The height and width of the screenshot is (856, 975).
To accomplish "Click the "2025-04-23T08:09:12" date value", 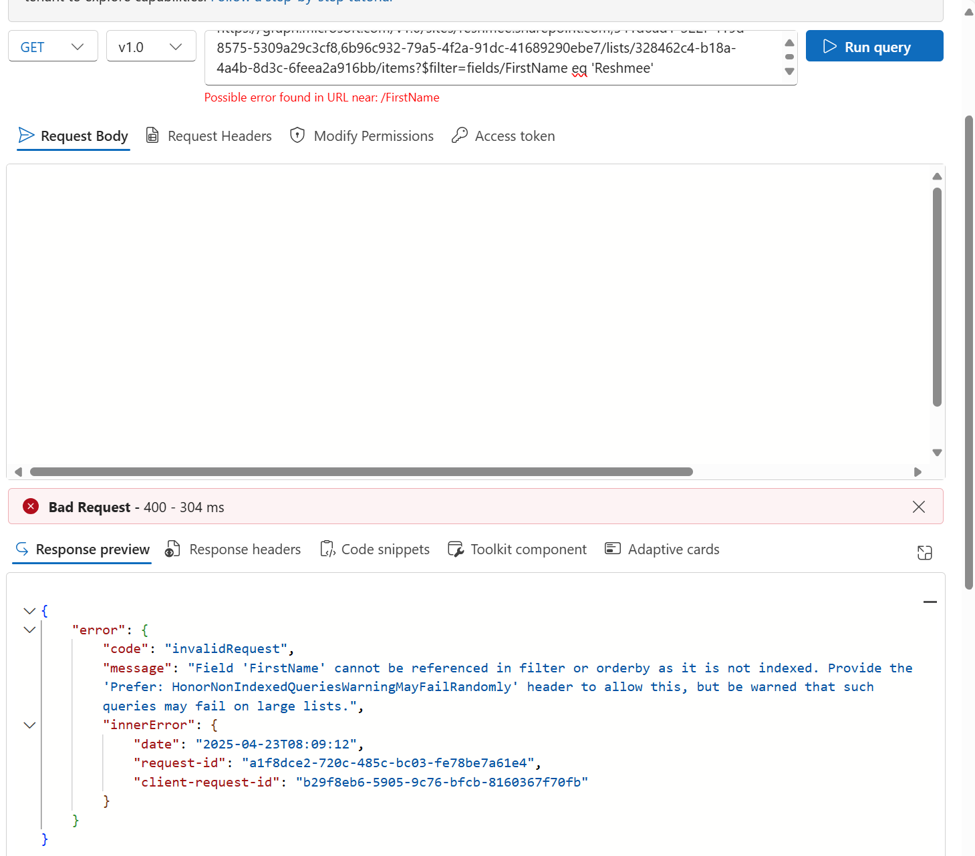I will pos(276,744).
